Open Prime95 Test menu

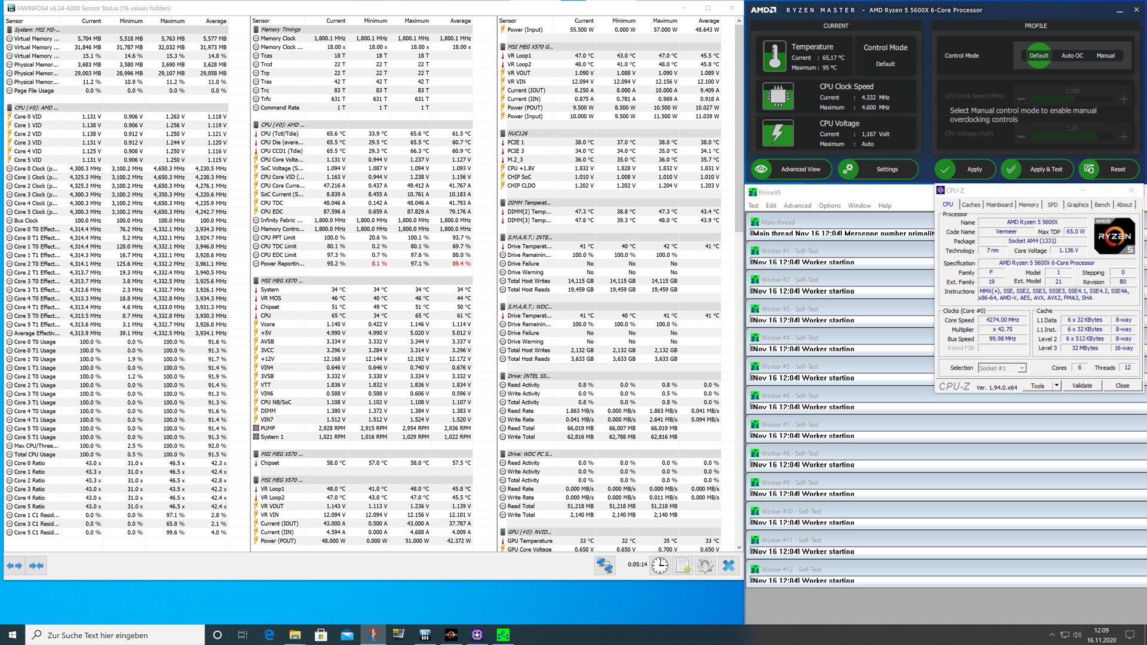coord(753,205)
